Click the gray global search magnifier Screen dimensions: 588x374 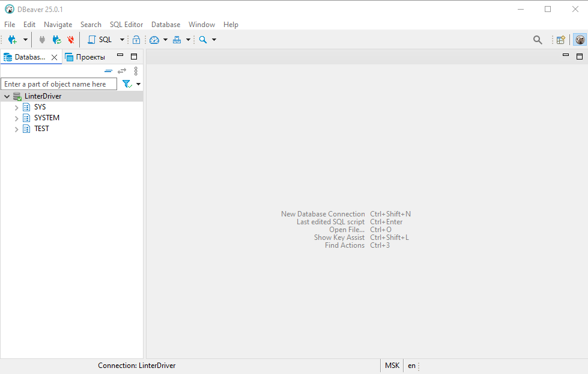tap(538, 40)
